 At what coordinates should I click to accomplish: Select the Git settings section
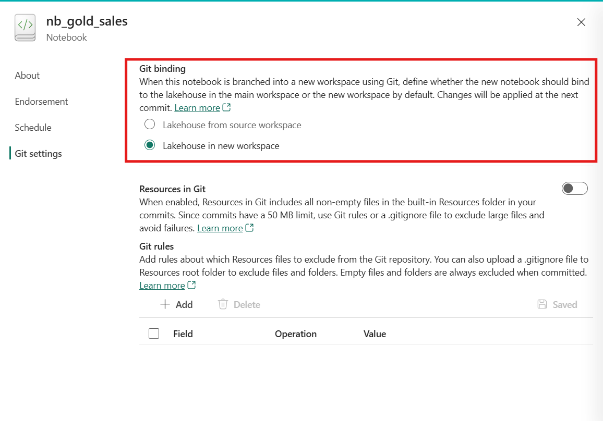[x=38, y=154]
